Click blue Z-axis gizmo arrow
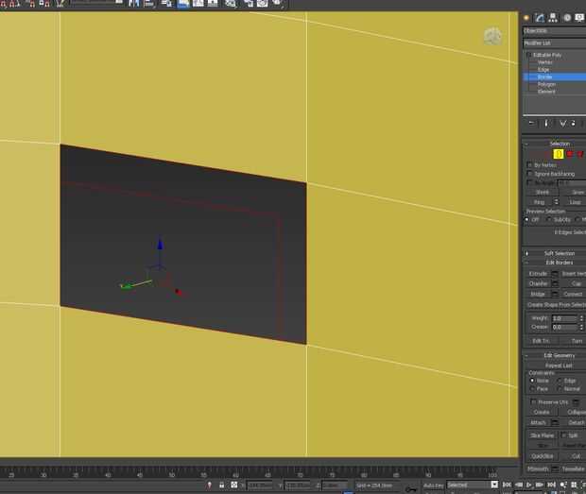Viewport: 586px width, 494px height. (x=160, y=243)
